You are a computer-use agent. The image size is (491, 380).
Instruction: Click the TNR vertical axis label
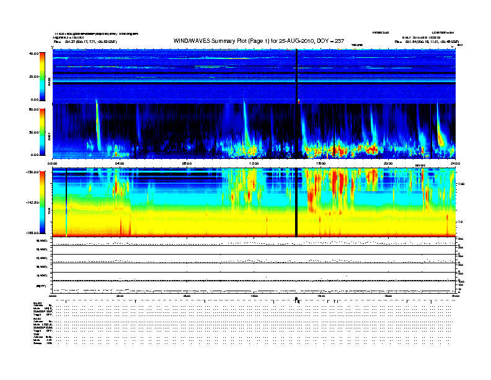click(x=49, y=212)
